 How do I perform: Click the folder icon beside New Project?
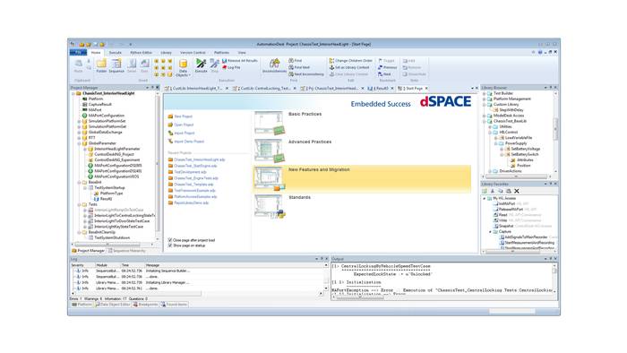pos(170,116)
